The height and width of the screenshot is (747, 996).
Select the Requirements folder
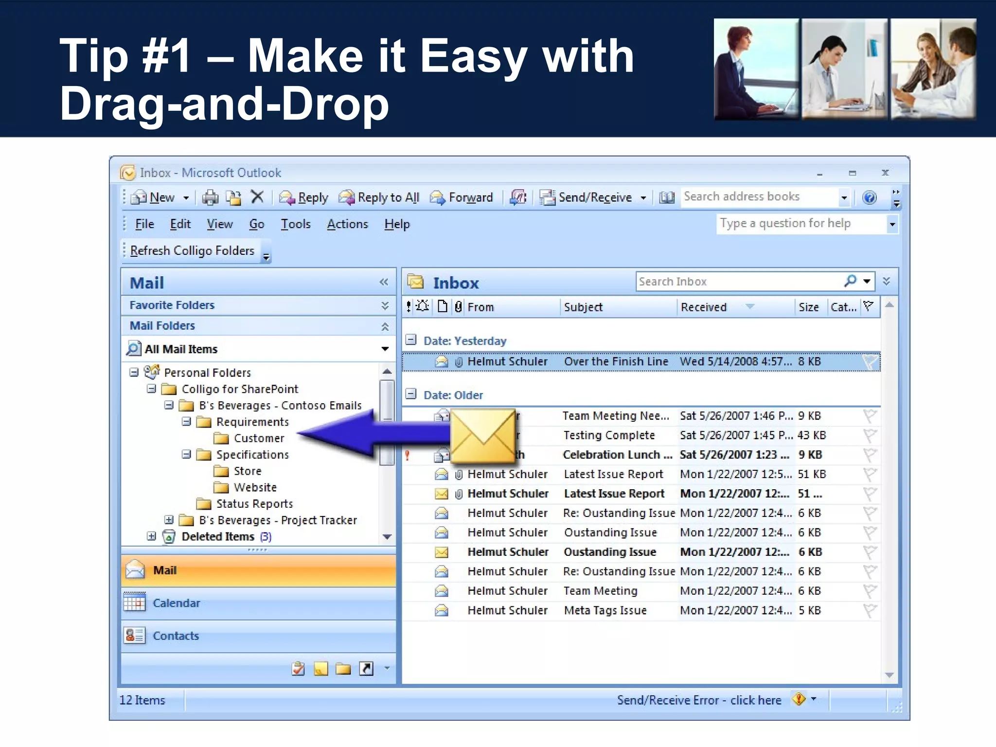click(x=252, y=422)
